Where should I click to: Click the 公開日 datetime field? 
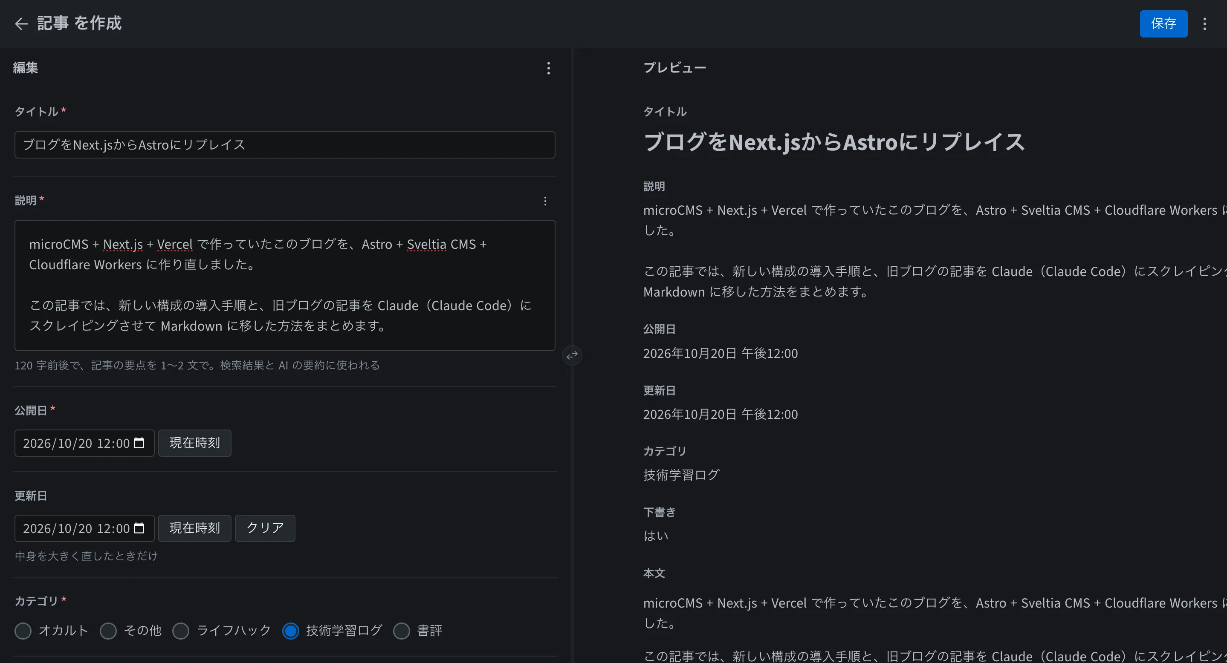coord(84,443)
